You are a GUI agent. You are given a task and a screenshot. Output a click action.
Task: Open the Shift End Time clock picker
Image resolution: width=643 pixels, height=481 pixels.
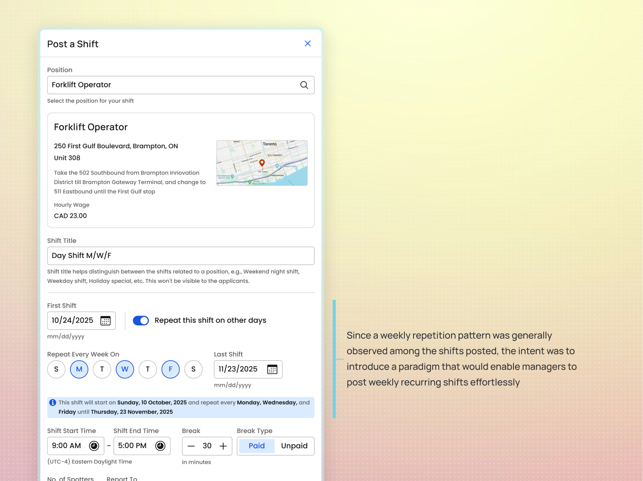(x=160, y=445)
